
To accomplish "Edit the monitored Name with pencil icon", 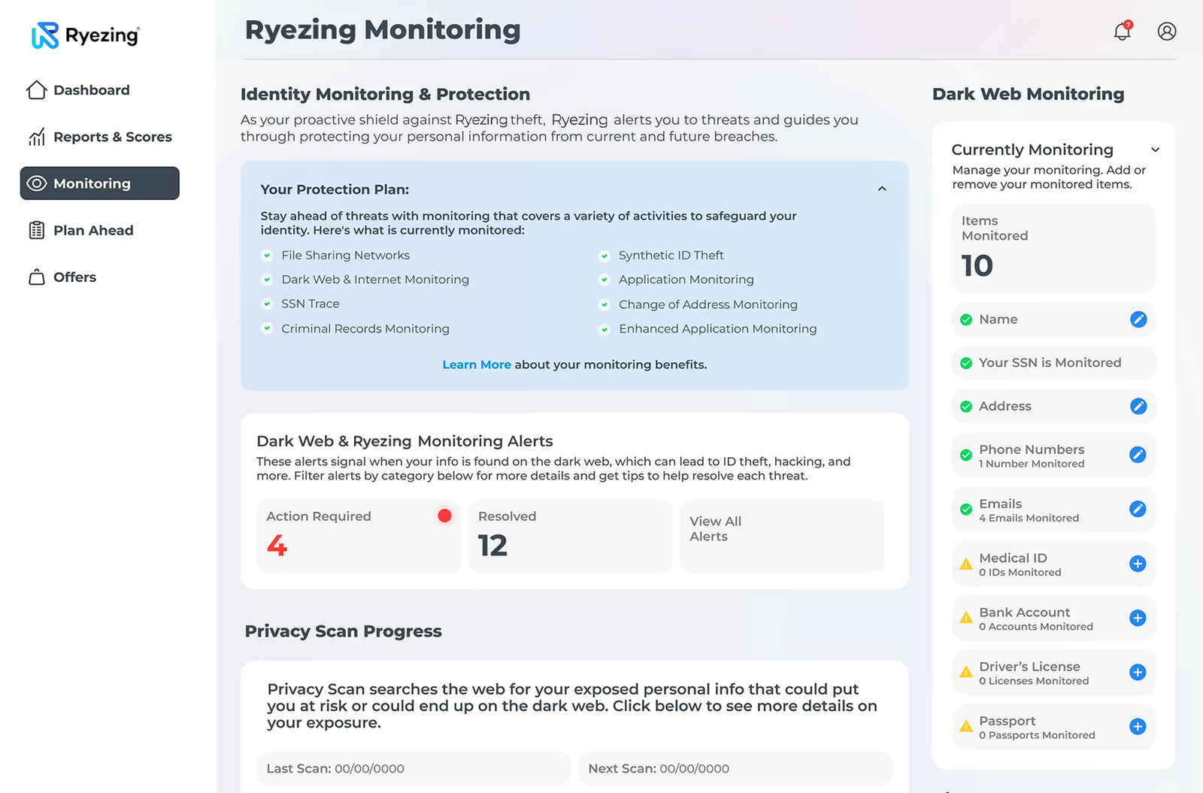I will [x=1138, y=319].
